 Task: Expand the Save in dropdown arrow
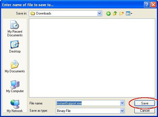(x=99, y=13)
